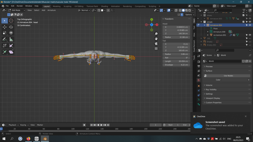Collapse the Armature.004 tree item
The width and height of the screenshot is (253, 142).
click(205, 25)
